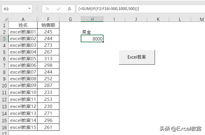Click cell excel教案05
Image resolution: width=205 pixels, height=135 pixels.
pos(23,59)
